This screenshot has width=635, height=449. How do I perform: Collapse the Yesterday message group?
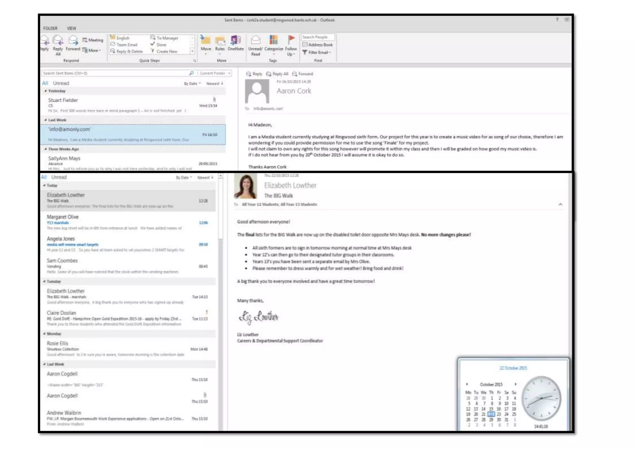[46, 91]
